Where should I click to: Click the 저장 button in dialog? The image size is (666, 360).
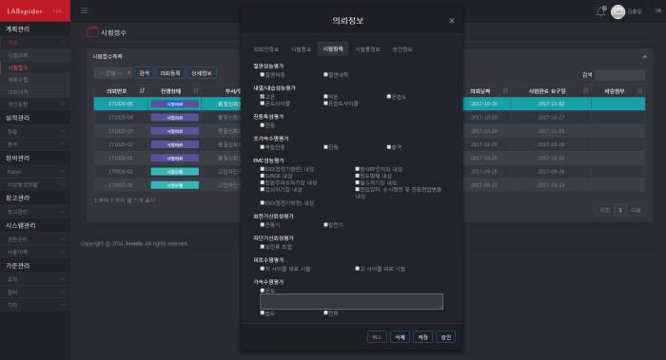pos(423,337)
